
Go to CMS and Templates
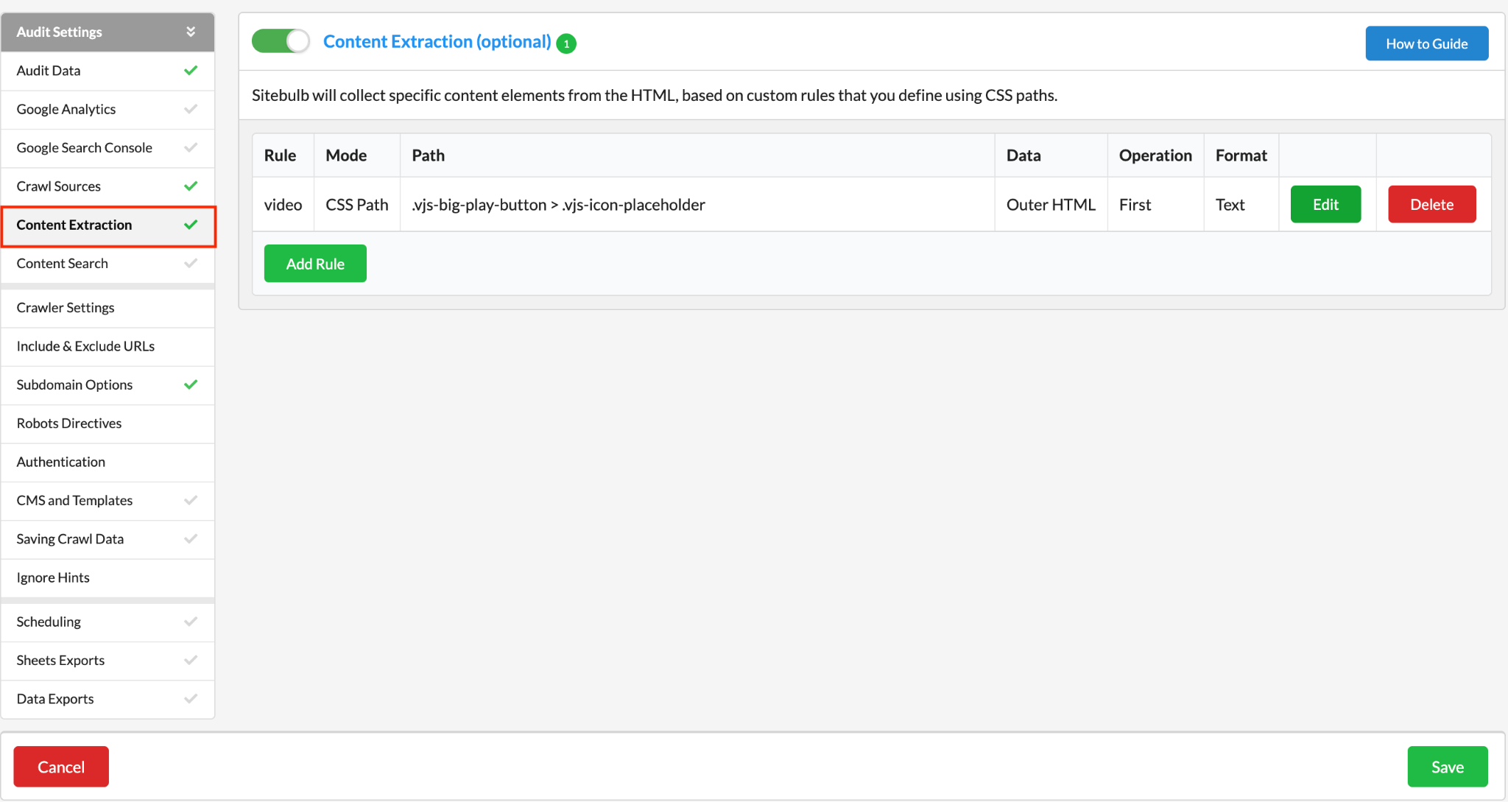pos(108,501)
